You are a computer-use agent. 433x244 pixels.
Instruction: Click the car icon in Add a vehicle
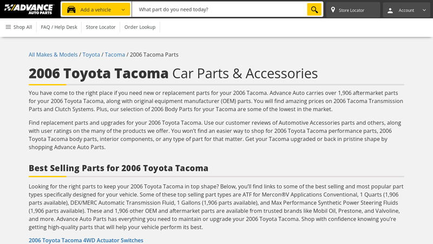click(x=71, y=9)
